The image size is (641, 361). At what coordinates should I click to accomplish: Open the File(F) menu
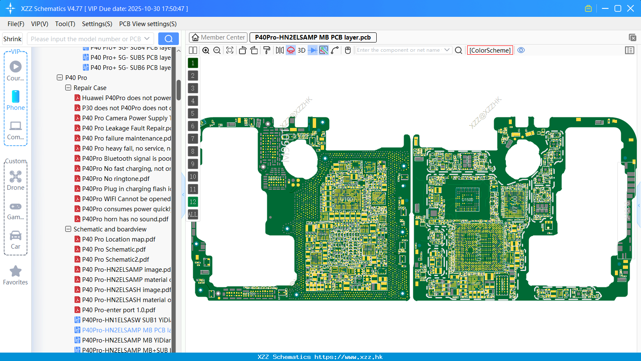(16, 24)
